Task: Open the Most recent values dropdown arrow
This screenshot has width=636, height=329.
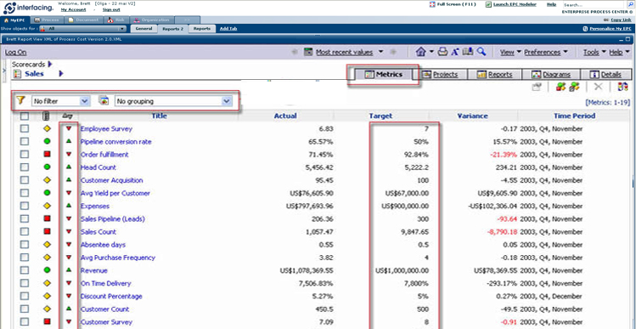Action: point(380,52)
